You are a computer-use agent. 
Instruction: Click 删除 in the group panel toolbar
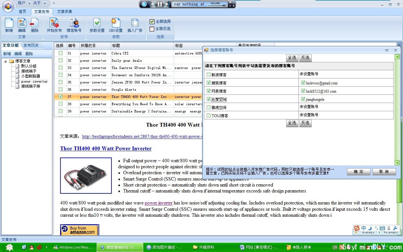point(29,54)
